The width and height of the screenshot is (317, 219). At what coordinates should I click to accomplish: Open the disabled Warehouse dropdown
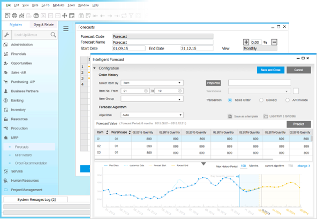point(259,91)
